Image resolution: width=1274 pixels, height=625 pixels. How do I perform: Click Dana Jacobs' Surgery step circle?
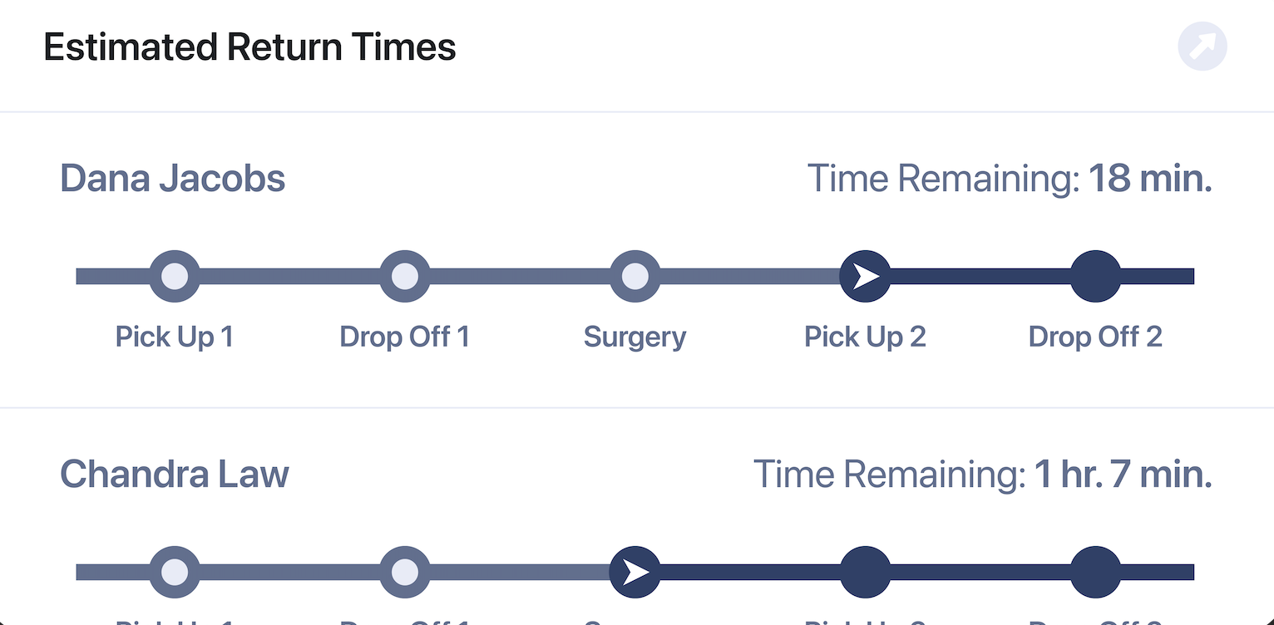635,276
